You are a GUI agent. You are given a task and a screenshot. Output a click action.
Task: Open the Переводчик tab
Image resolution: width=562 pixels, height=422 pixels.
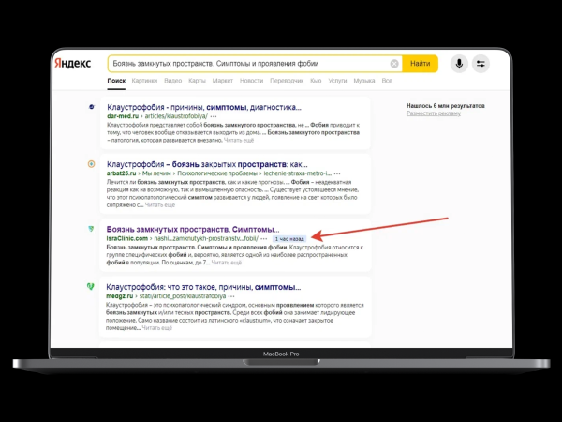tap(287, 82)
